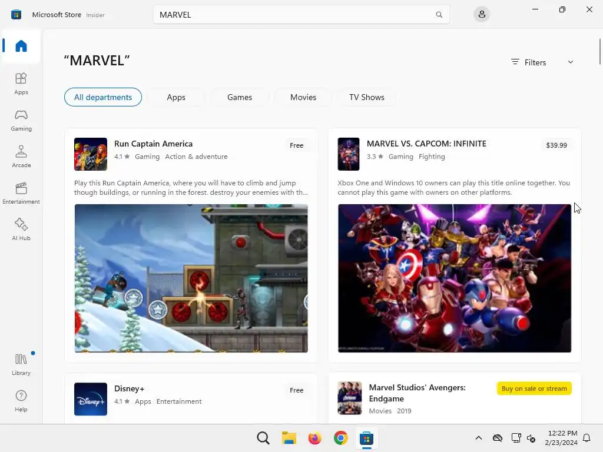
Task: Click the Microsoft Store logo icon
Action: 16,15
